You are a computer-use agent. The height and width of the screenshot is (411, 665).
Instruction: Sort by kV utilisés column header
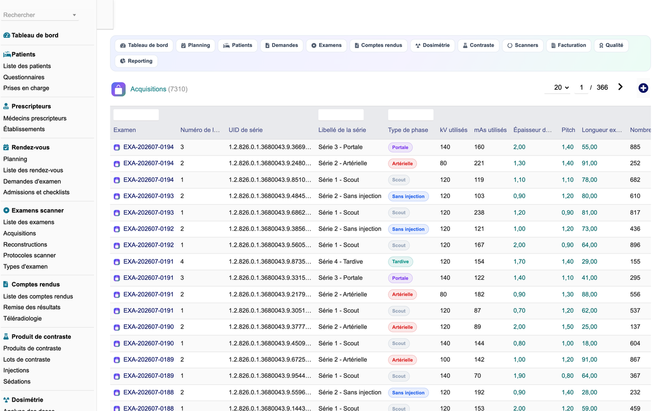pos(453,130)
